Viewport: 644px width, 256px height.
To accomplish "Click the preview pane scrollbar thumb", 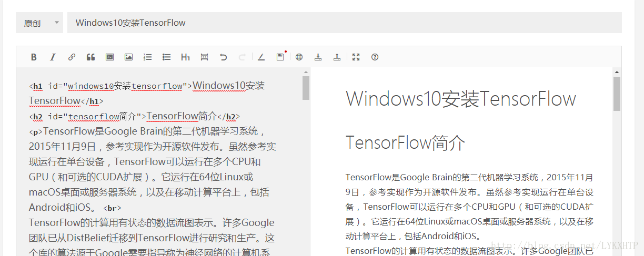I will [x=617, y=94].
